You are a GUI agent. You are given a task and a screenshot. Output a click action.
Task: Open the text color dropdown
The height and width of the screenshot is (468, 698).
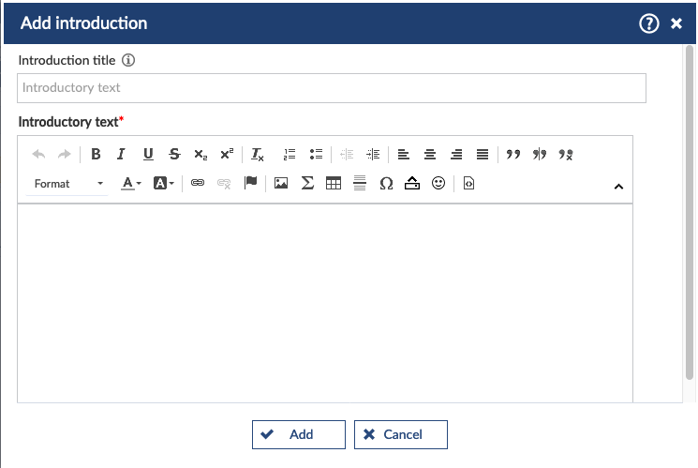click(131, 184)
